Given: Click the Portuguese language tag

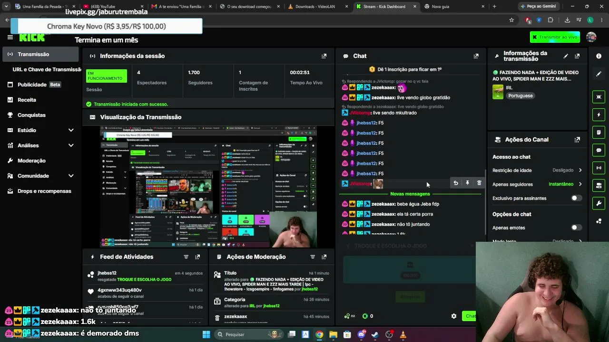Looking at the screenshot, I should point(521,95).
